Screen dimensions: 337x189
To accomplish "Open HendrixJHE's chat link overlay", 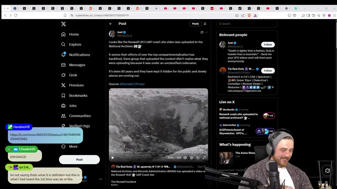I will point(45,137).
